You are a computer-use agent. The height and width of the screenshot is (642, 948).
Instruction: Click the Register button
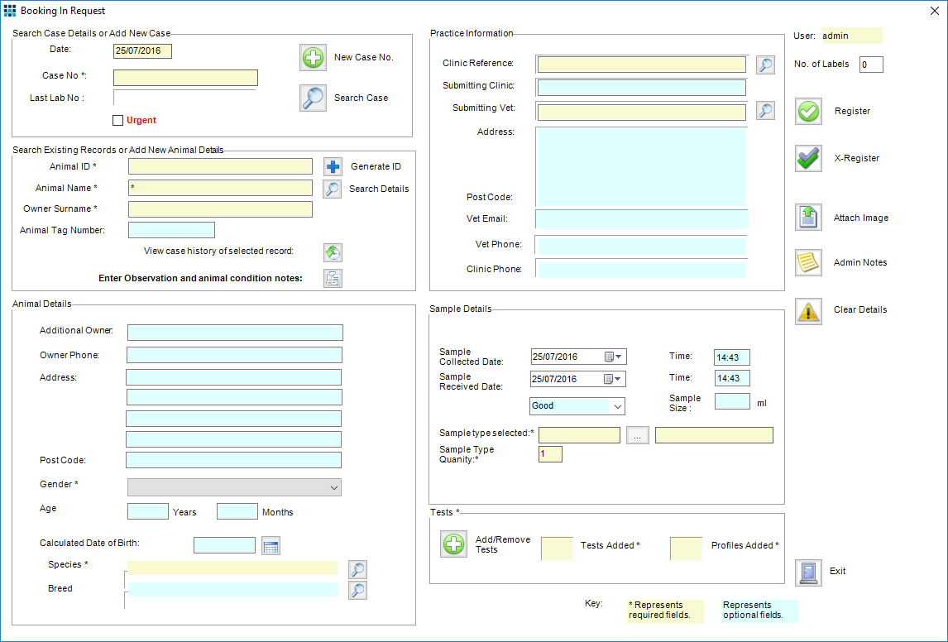pos(808,111)
